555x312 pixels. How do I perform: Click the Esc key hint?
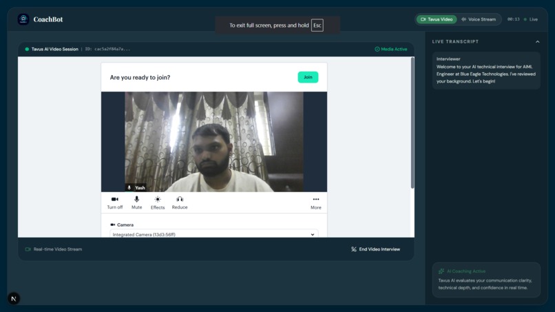(x=317, y=25)
